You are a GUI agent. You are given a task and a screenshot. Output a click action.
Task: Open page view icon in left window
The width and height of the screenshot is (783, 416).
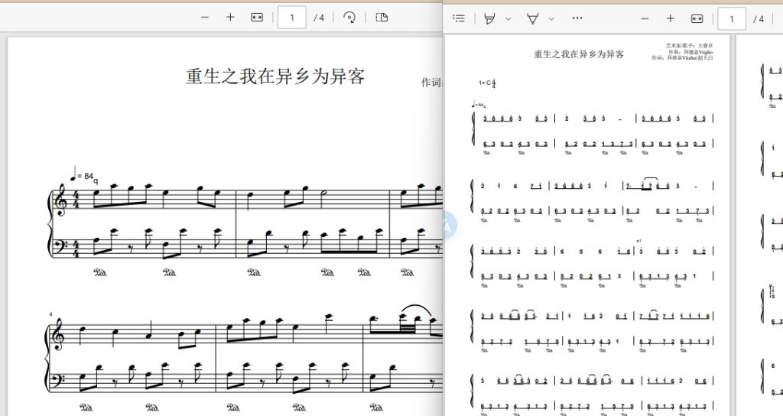pyautogui.click(x=382, y=18)
